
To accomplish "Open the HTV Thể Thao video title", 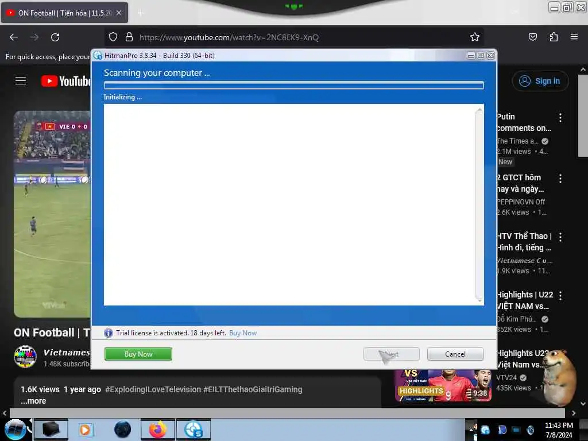I will (524, 242).
